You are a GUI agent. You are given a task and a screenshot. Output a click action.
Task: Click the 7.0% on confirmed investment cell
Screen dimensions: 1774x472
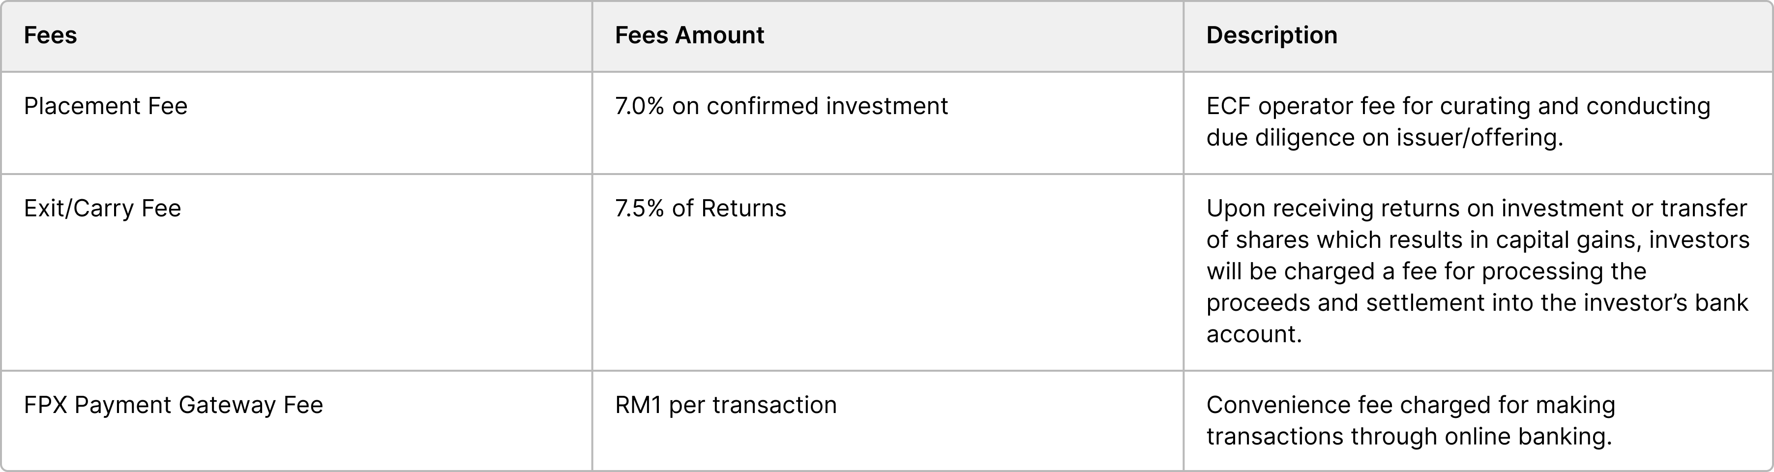(781, 106)
